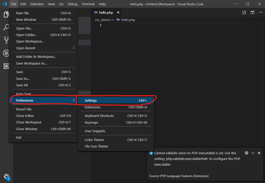
Task: Open the Go menu
Action: coord(61,4)
